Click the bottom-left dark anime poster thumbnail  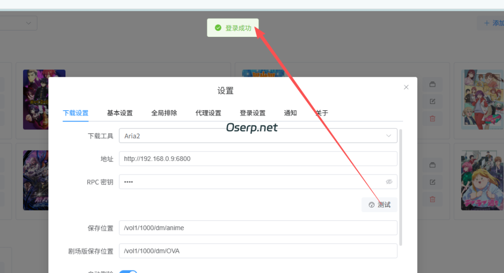point(35,180)
